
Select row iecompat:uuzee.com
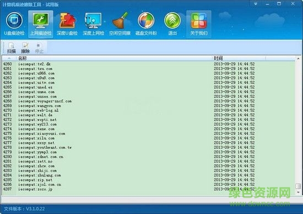(148, 97)
